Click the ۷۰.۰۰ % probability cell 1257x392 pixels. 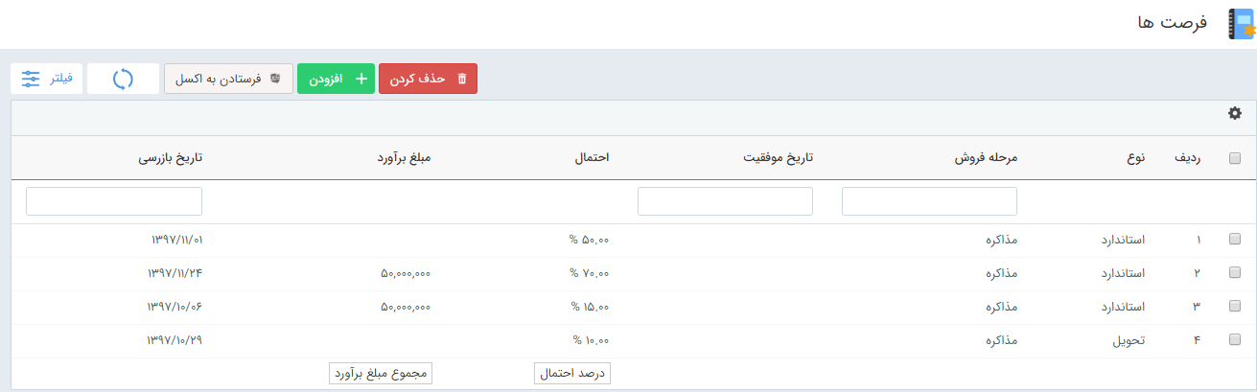click(589, 273)
